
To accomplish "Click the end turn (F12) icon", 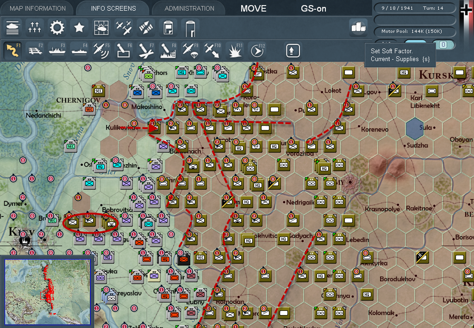I will pos(257,50).
